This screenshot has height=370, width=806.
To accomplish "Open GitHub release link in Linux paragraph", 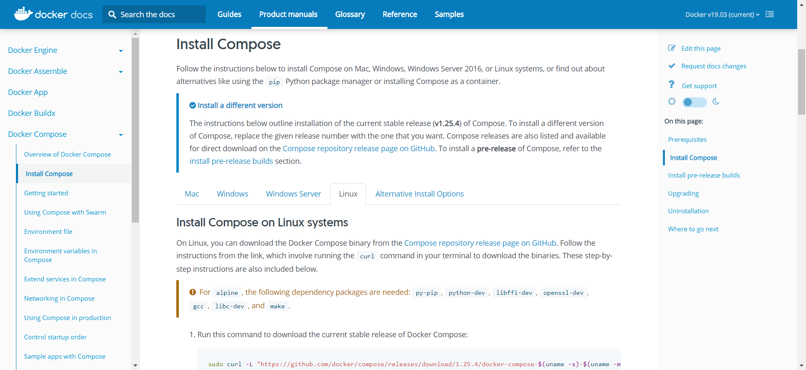I will (x=480, y=243).
